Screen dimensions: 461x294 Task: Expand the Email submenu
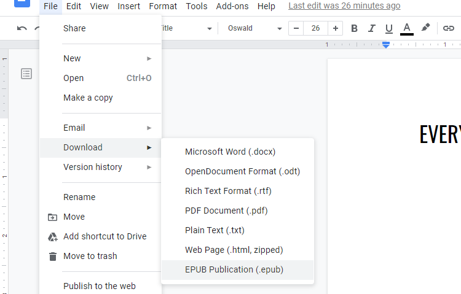pos(100,128)
